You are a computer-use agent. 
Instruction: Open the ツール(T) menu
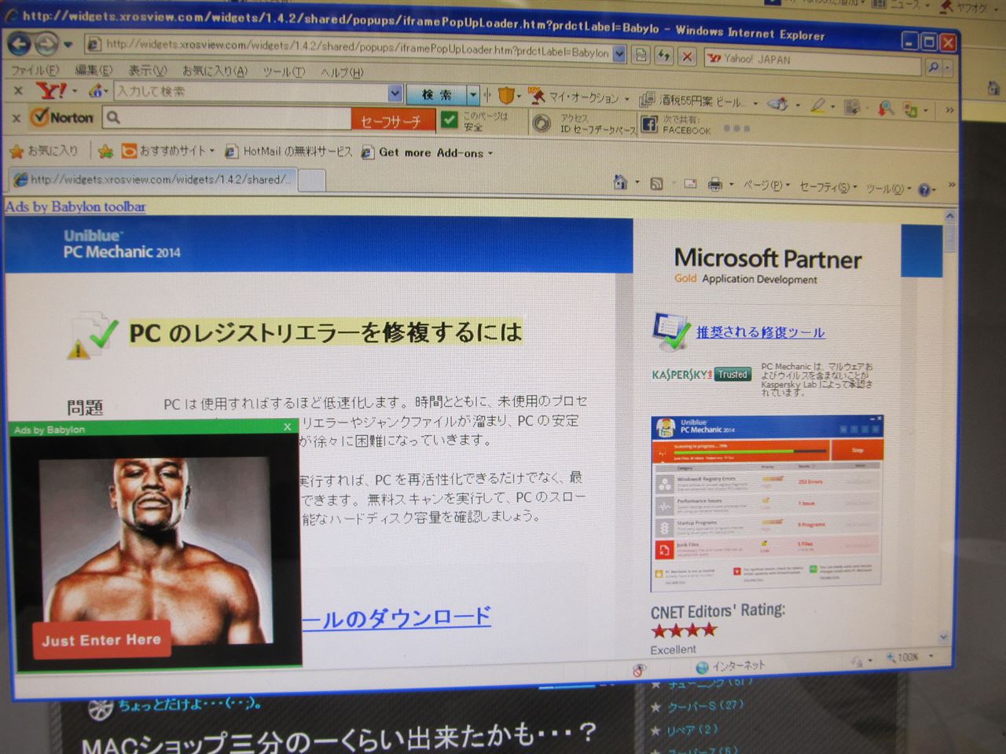tap(283, 72)
